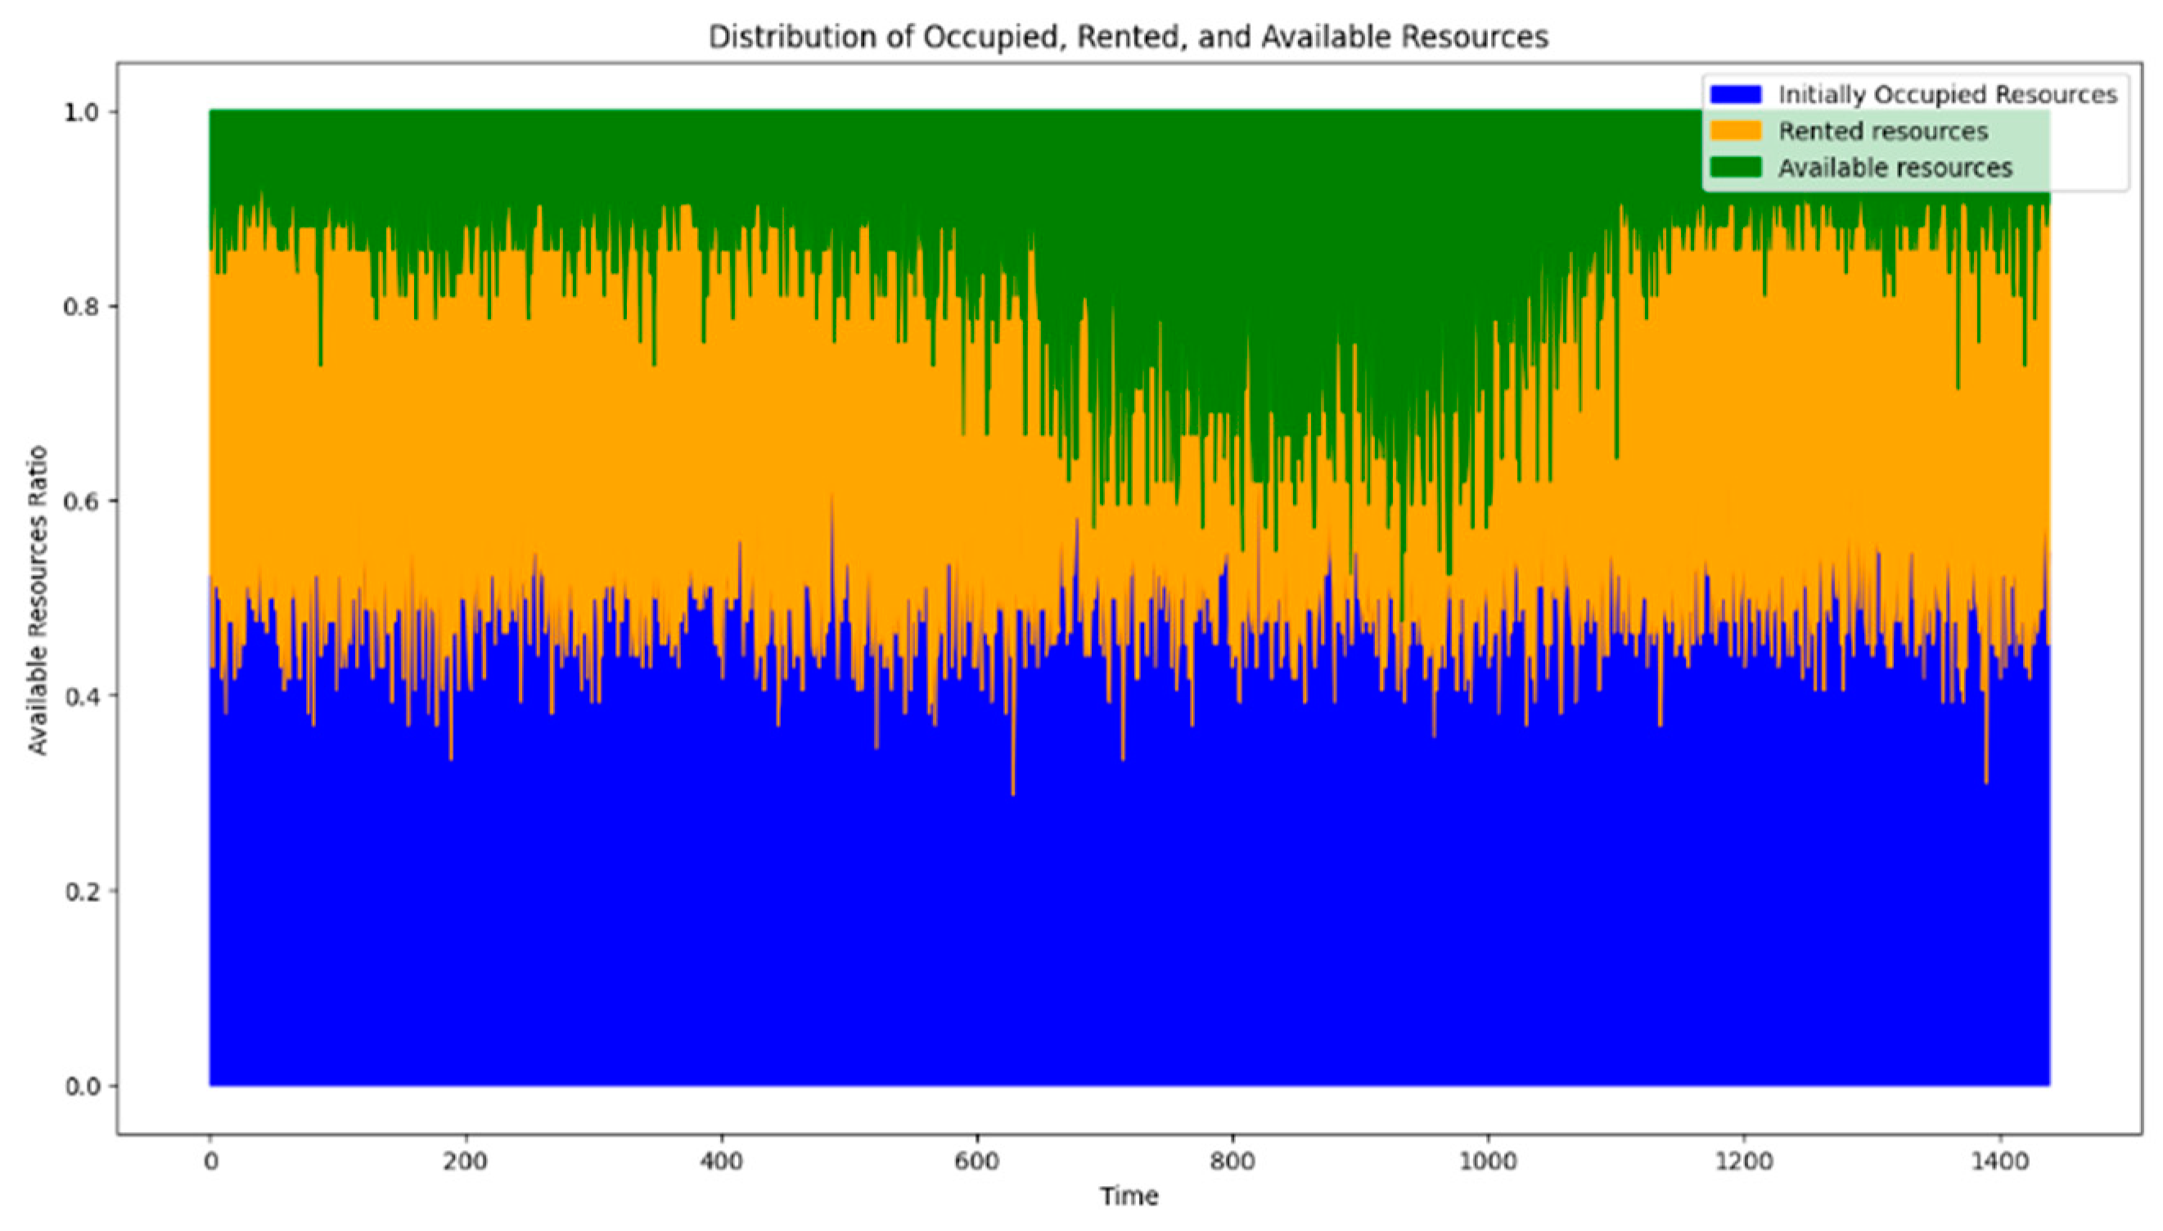Click the x-axis tick label 800

tap(1232, 1161)
